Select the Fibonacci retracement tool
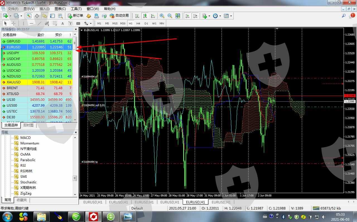 pos(55,24)
